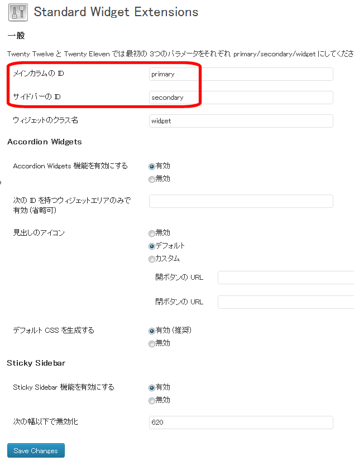Select 無効 for 見出しのアイコン
354x466 pixels.
(152, 234)
